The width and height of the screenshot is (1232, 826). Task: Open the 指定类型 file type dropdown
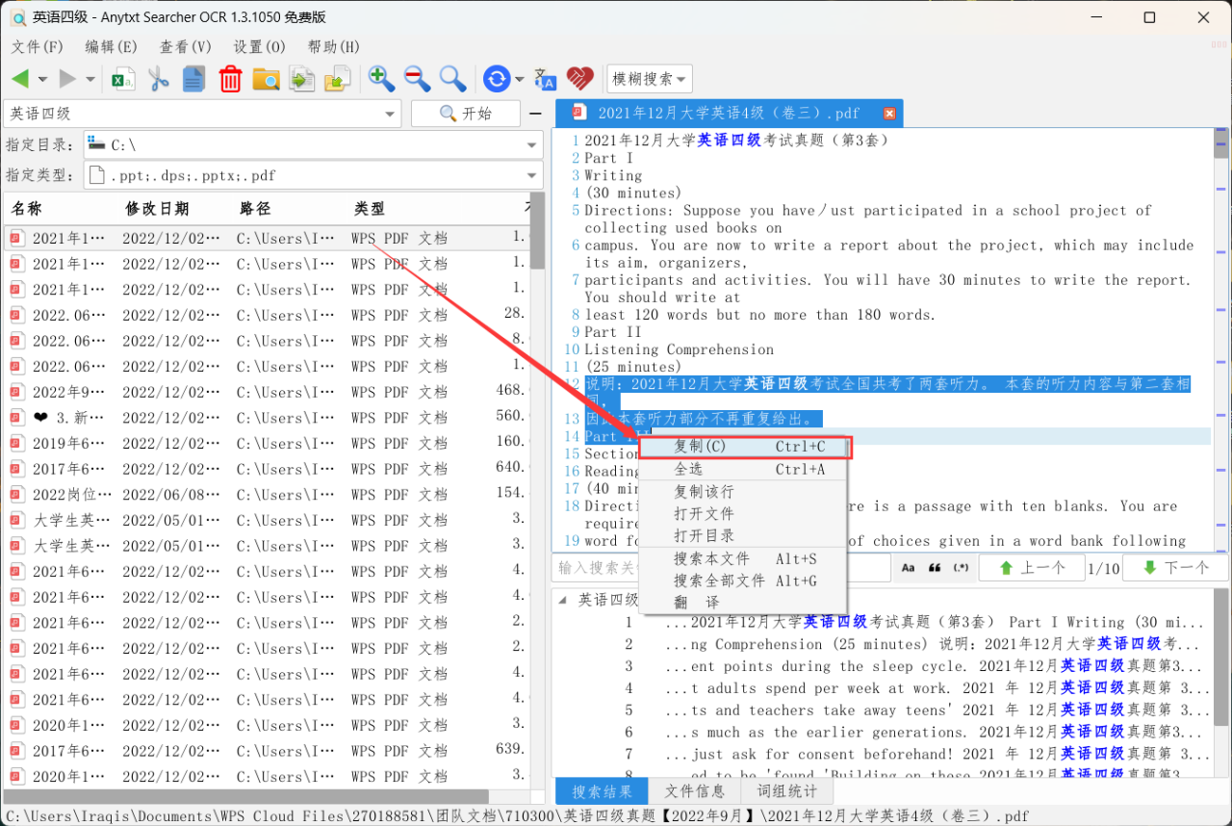532,176
